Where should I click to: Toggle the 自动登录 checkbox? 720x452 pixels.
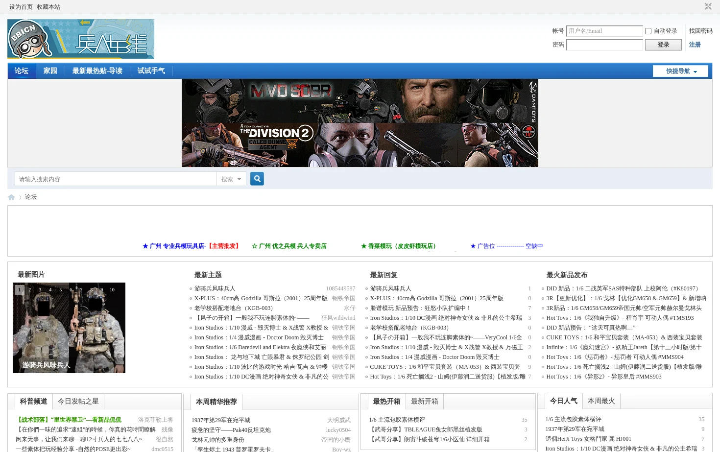648,31
